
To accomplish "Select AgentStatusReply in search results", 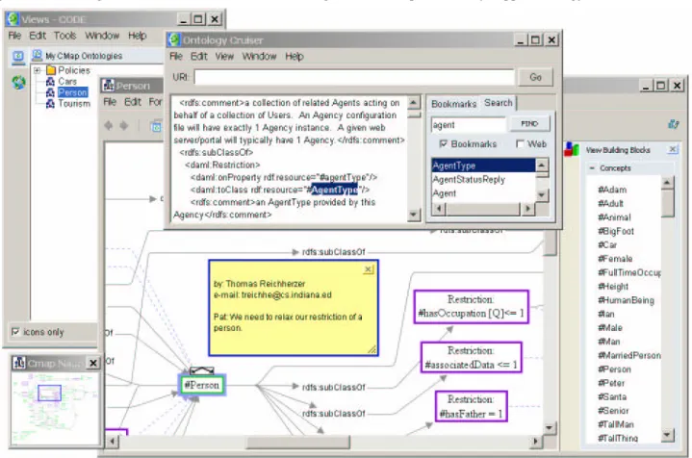I will (x=483, y=180).
